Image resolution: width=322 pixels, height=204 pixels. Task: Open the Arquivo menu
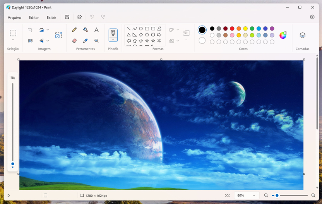pos(14,17)
